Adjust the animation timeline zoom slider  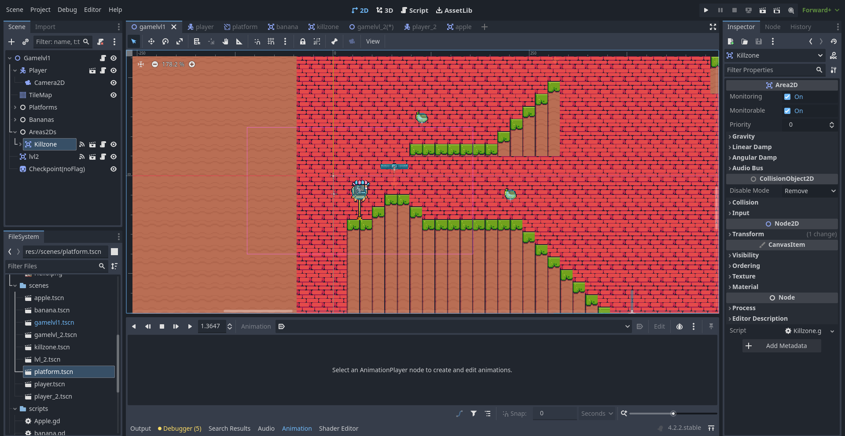[x=673, y=414]
